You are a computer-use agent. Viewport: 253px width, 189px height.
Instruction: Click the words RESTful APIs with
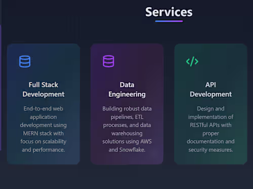pos(210,125)
